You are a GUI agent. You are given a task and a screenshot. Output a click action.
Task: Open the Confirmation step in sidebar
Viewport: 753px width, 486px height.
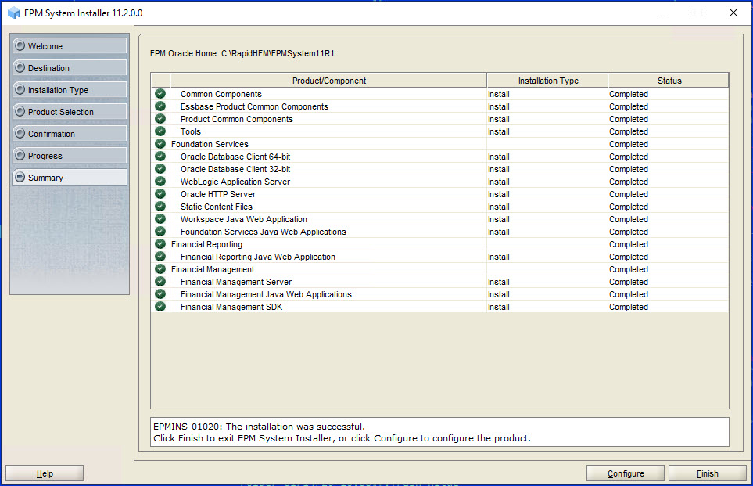coord(70,134)
